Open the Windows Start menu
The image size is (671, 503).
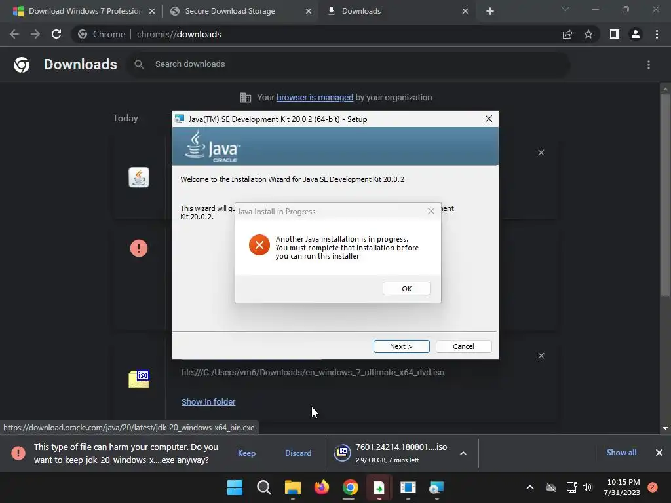[x=235, y=487]
